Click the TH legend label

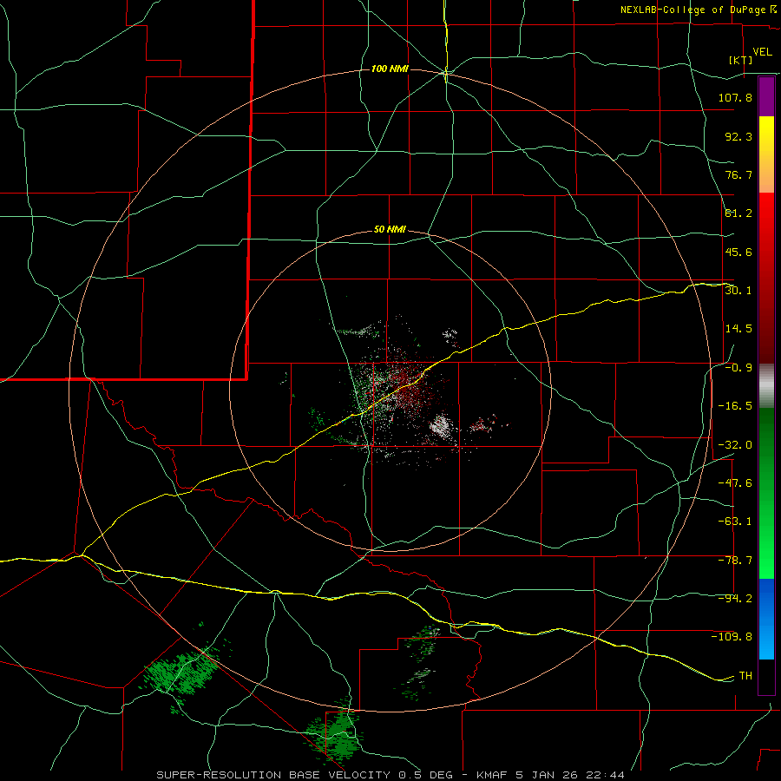745,676
